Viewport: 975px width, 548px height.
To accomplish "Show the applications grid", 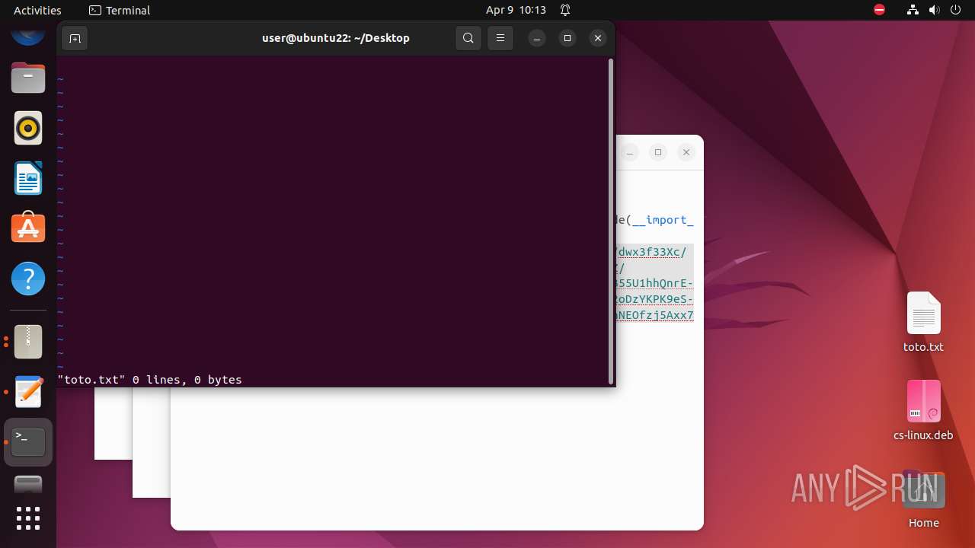I will [x=28, y=518].
